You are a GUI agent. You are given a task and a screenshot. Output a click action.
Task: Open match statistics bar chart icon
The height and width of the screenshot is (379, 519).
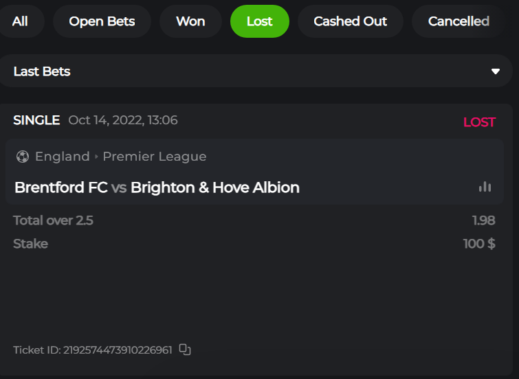coord(485,187)
